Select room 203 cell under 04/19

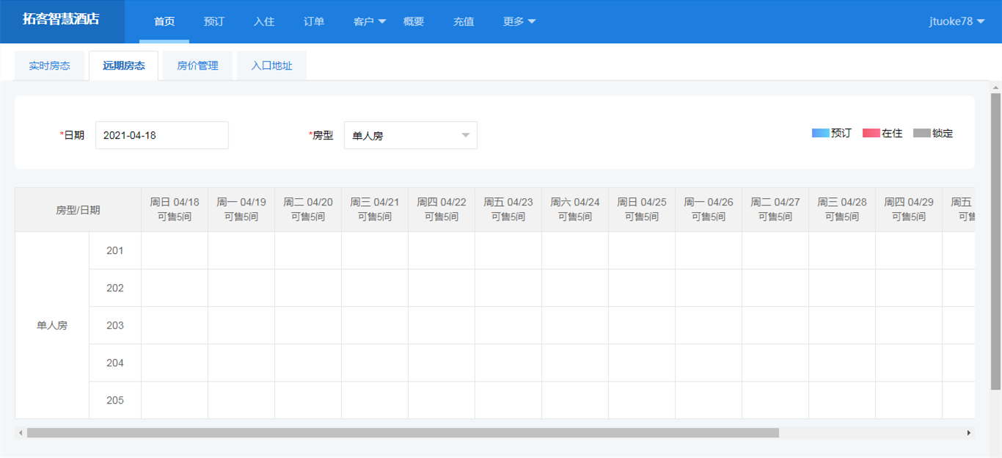[241, 325]
